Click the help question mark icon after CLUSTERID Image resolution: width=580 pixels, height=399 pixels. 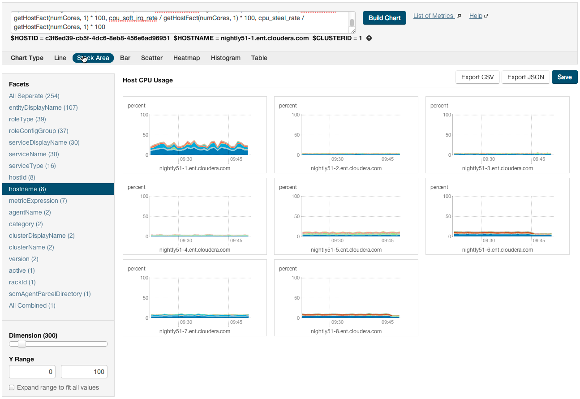point(369,39)
